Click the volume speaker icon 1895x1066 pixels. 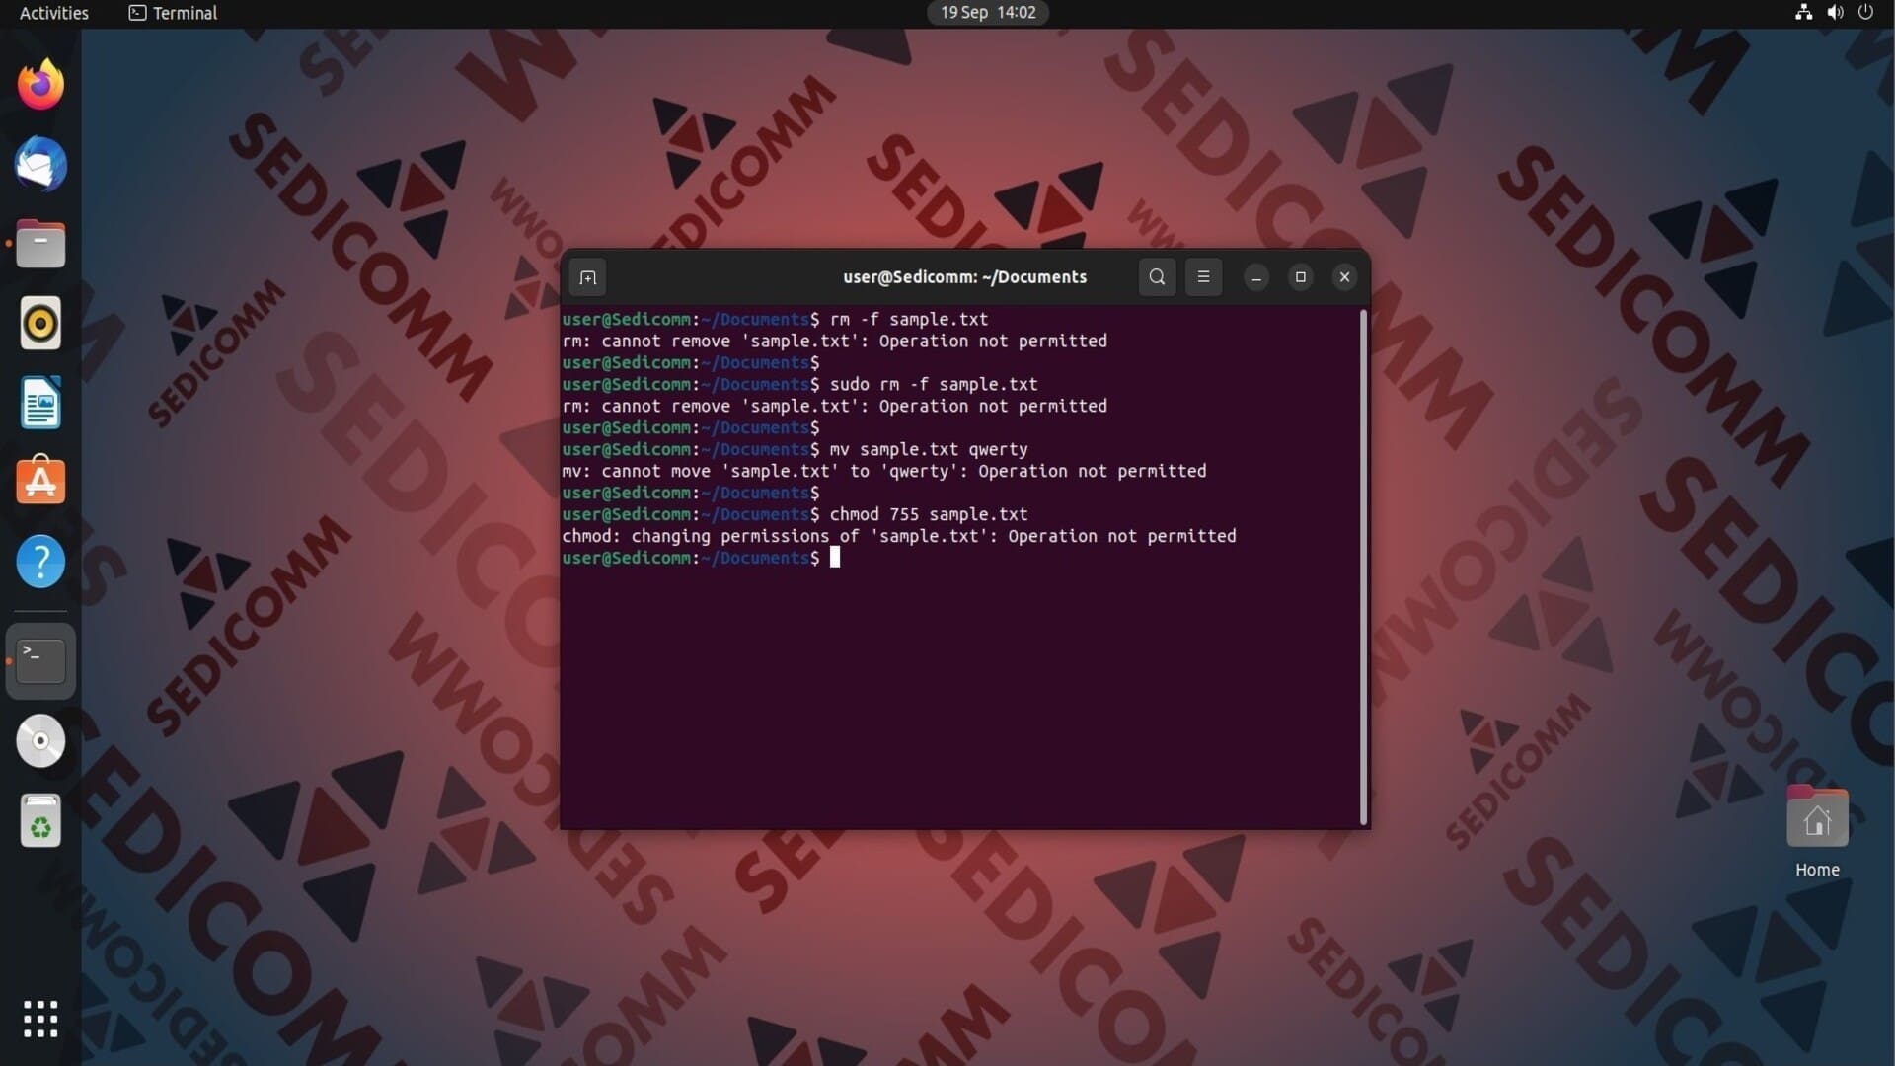pos(1835,13)
